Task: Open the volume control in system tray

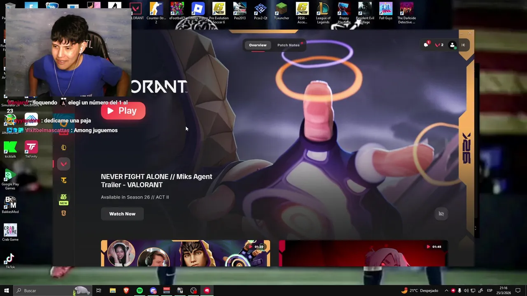Action: click(466, 291)
